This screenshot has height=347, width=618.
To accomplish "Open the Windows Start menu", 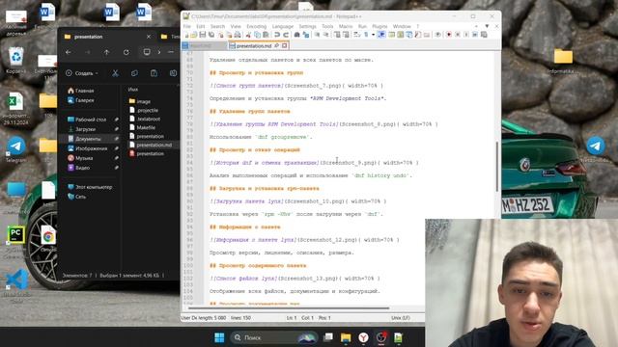I will click(219, 337).
